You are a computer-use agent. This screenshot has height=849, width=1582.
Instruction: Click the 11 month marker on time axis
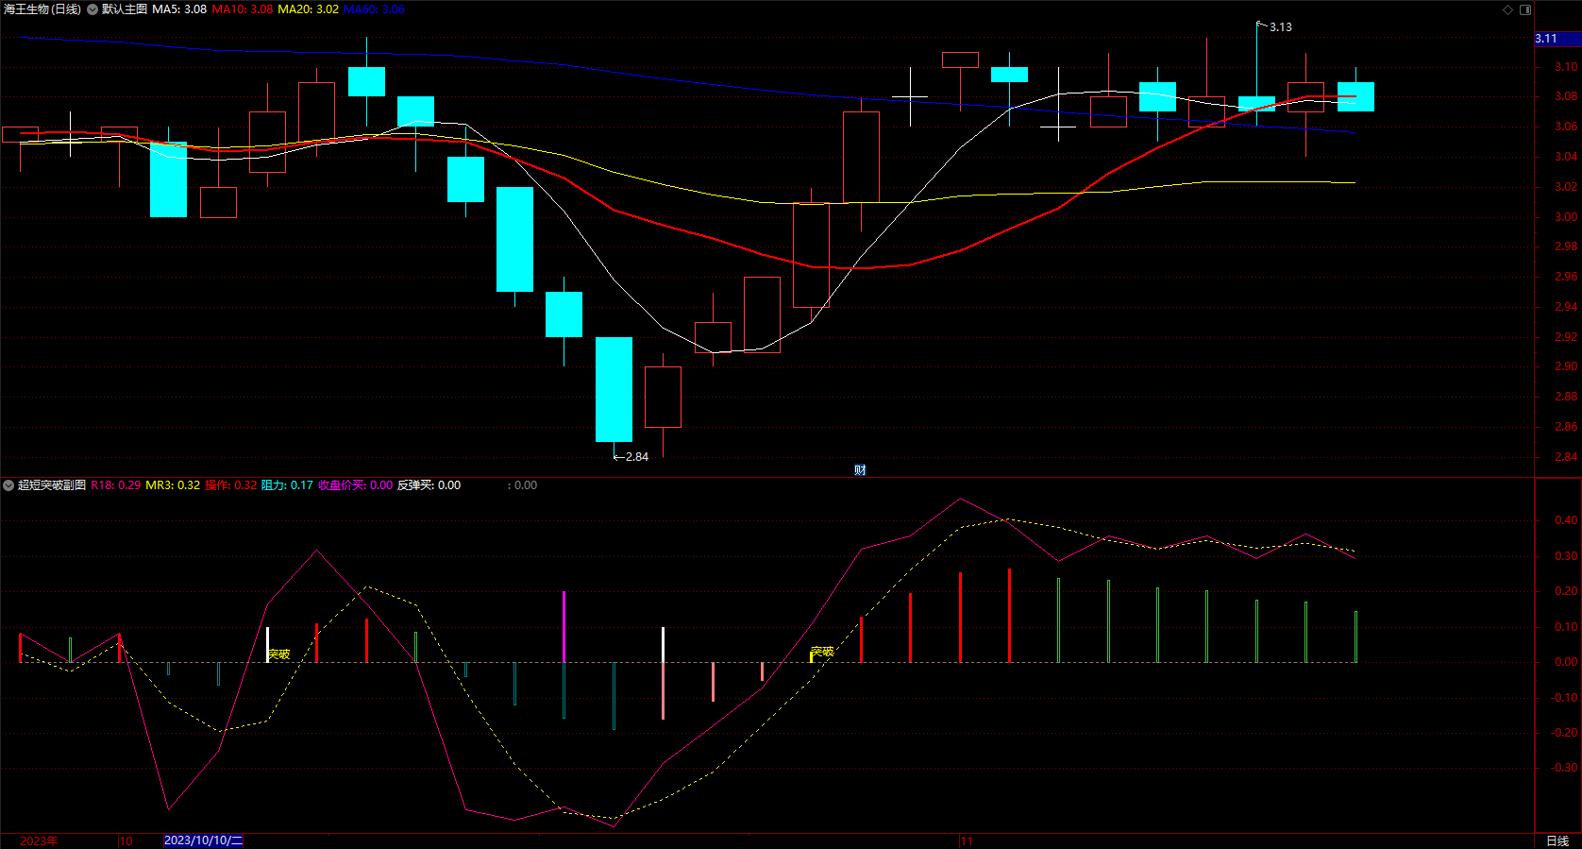pos(967,841)
